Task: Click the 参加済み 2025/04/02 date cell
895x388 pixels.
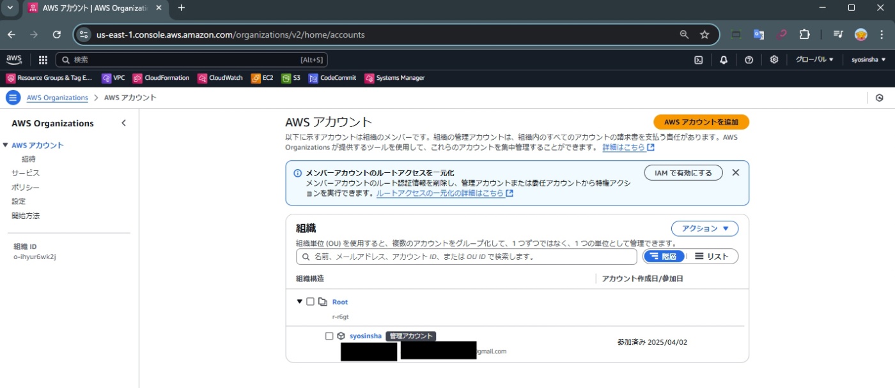Action: coord(652,342)
